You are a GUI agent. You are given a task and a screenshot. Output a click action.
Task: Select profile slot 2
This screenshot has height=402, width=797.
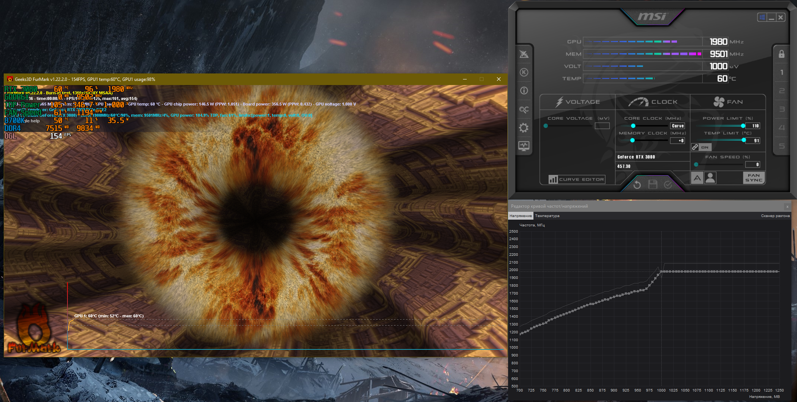[782, 91]
